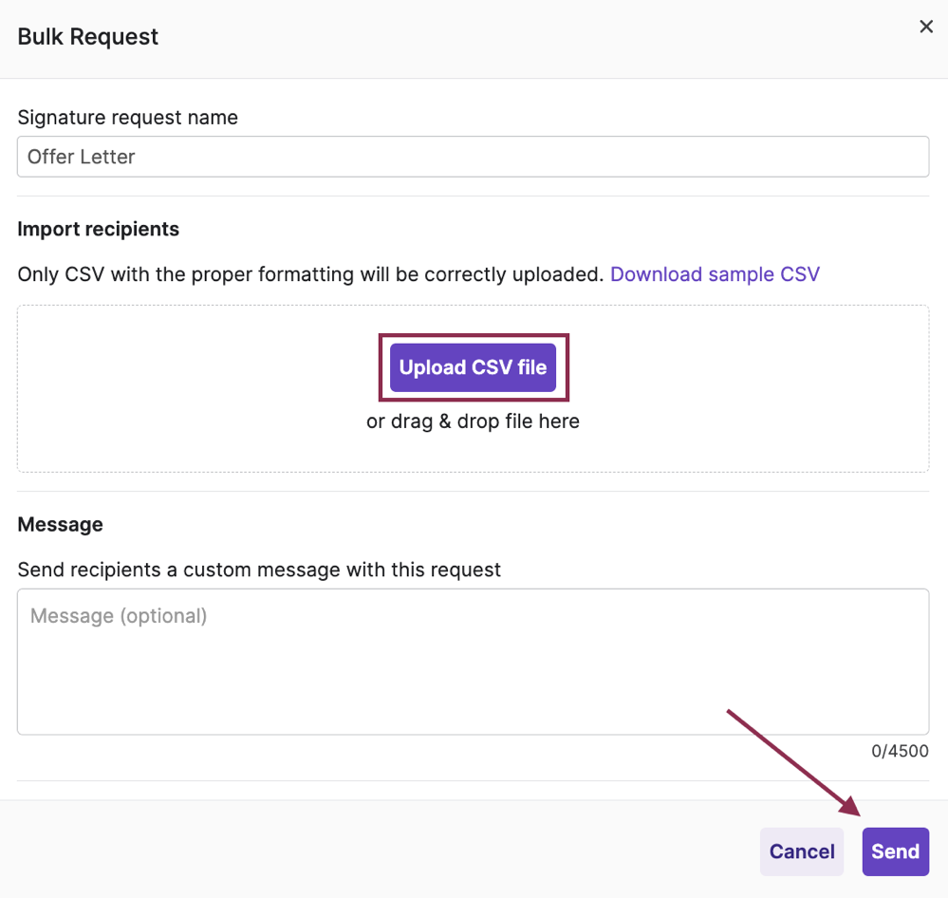Select the Import recipients heading

click(98, 229)
